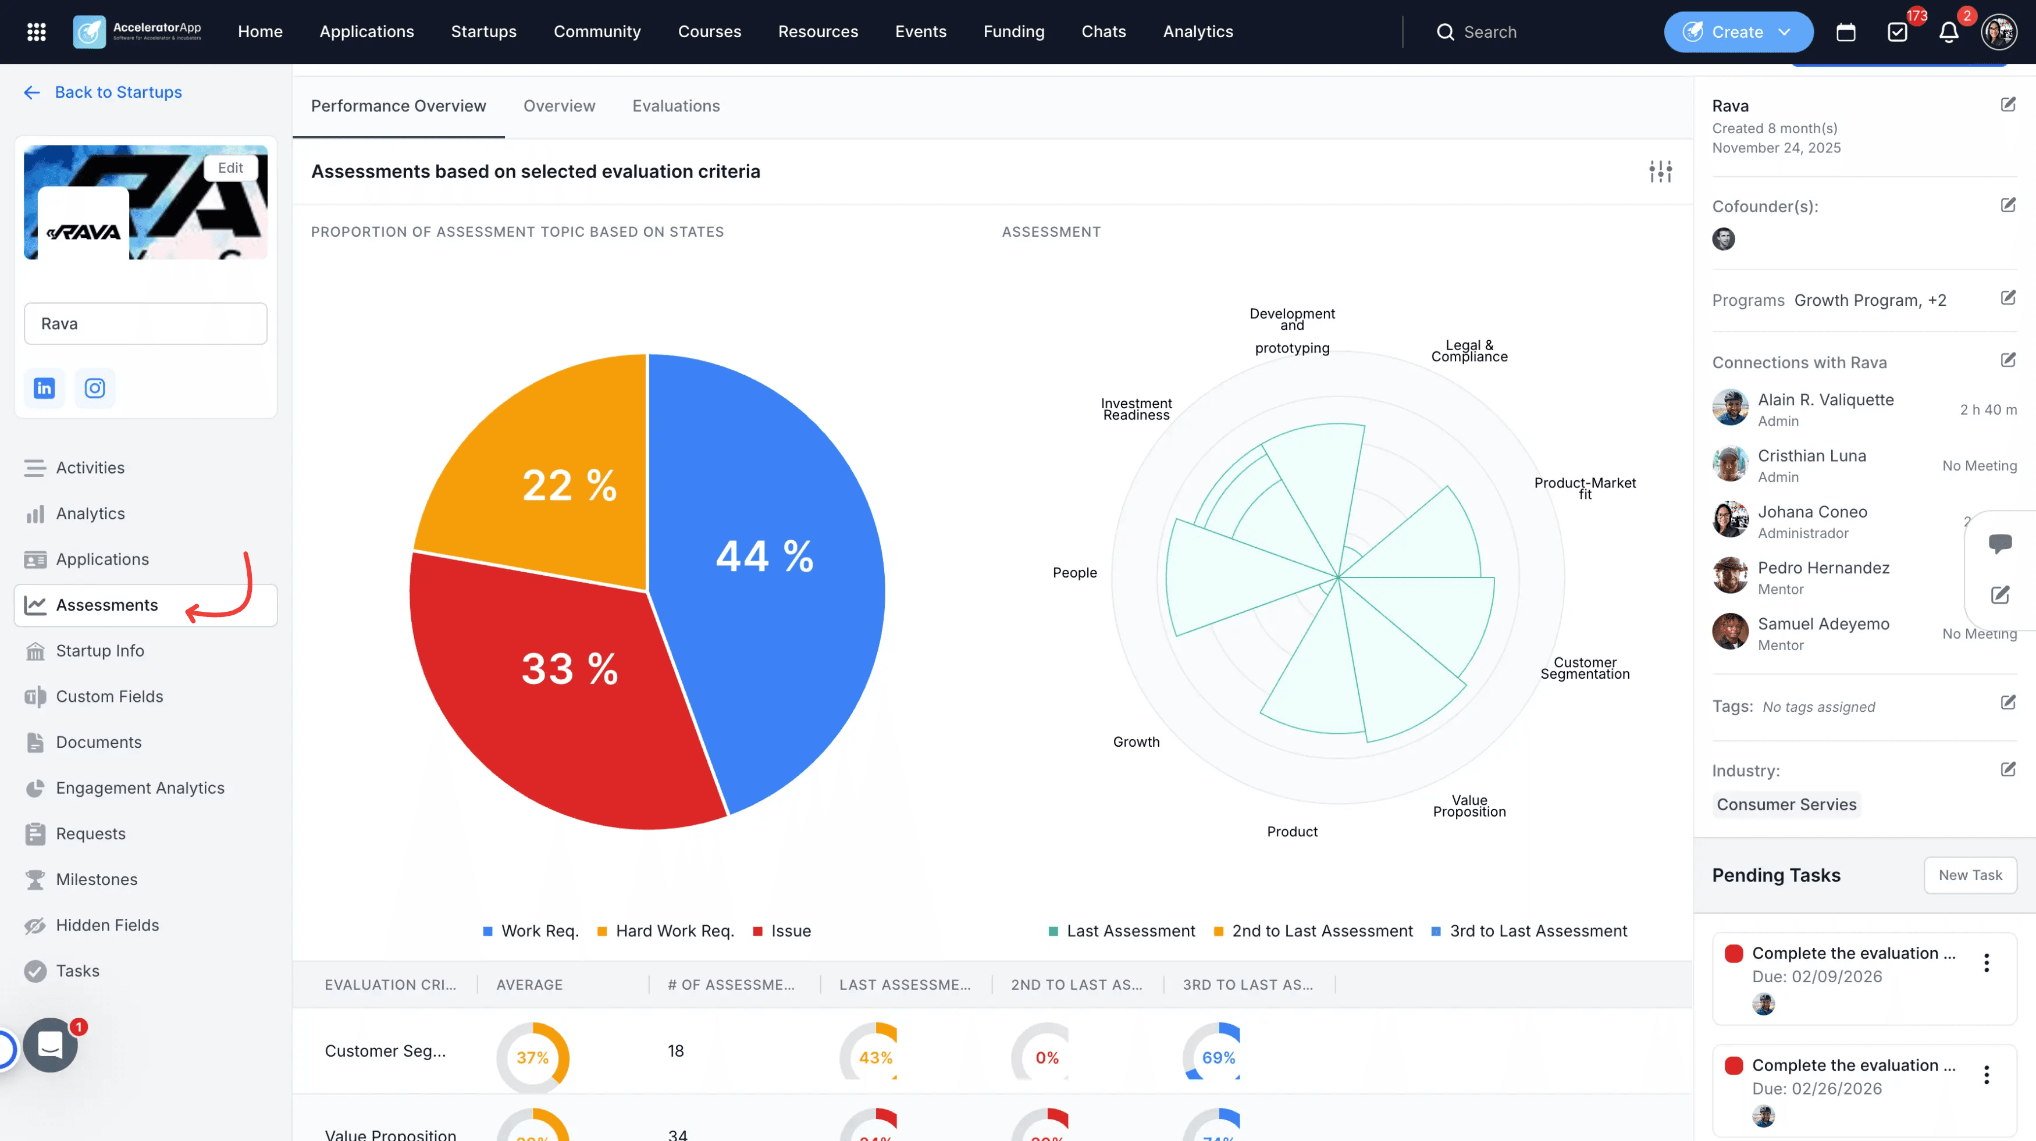Image resolution: width=2036 pixels, height=1141 pixels.
Task: Go to Community in the top navigation
Action: coord(597,31)
